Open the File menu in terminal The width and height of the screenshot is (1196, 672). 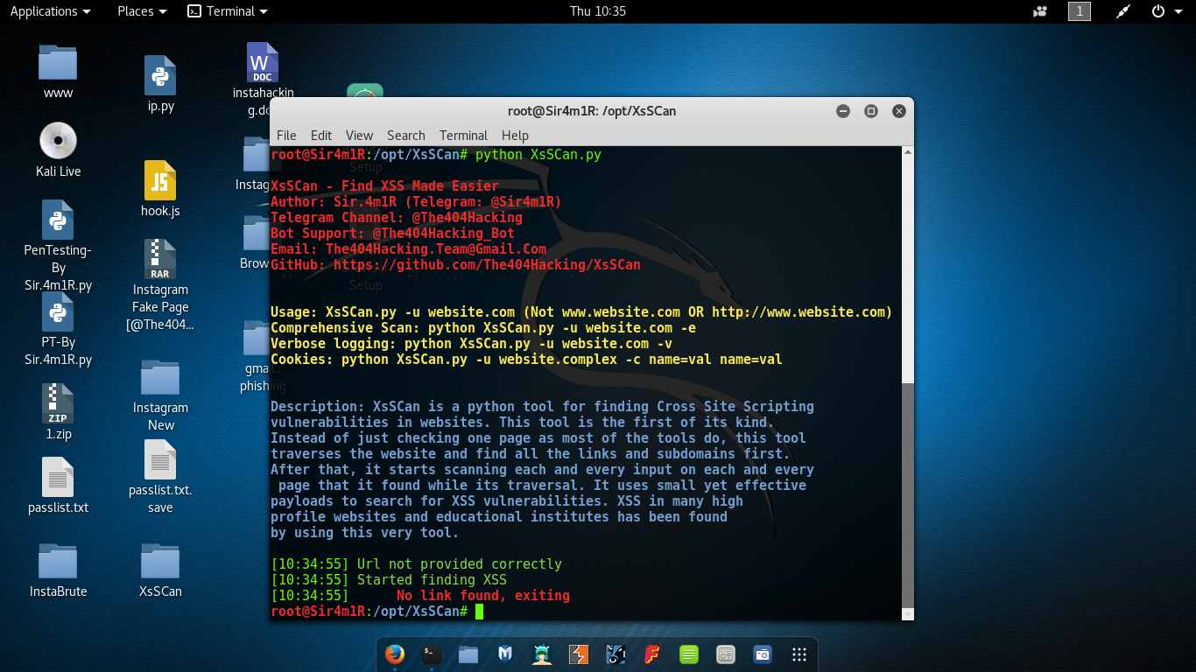tap(286, 135)
